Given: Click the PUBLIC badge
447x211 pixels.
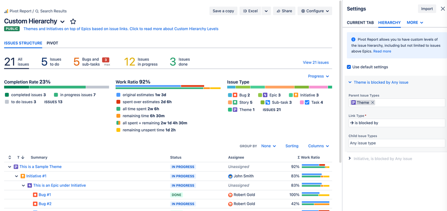Looking at the screenshot, I should coord(12,29).
